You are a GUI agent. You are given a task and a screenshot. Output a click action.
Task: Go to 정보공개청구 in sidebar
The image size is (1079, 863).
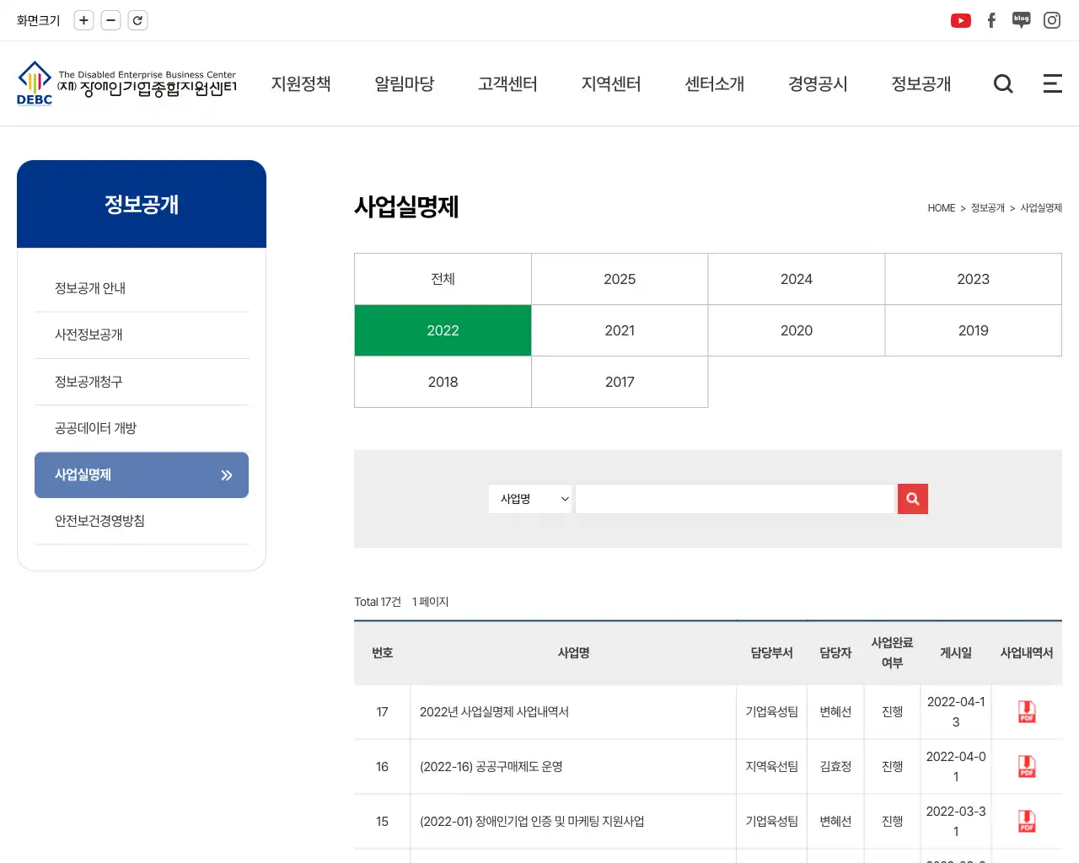tap(142, 382)
